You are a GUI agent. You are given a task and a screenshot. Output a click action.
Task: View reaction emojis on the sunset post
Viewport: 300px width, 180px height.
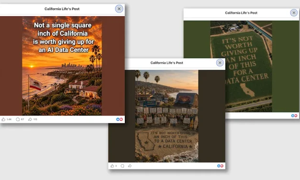pyautogui.click(x=120, y=119)
